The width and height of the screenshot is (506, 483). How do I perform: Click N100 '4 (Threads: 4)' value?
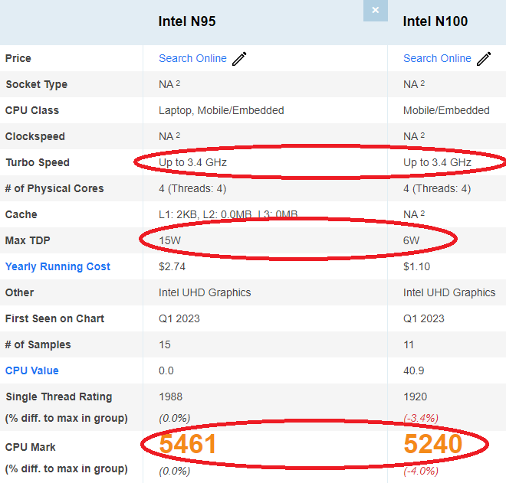tap(437, 188)
